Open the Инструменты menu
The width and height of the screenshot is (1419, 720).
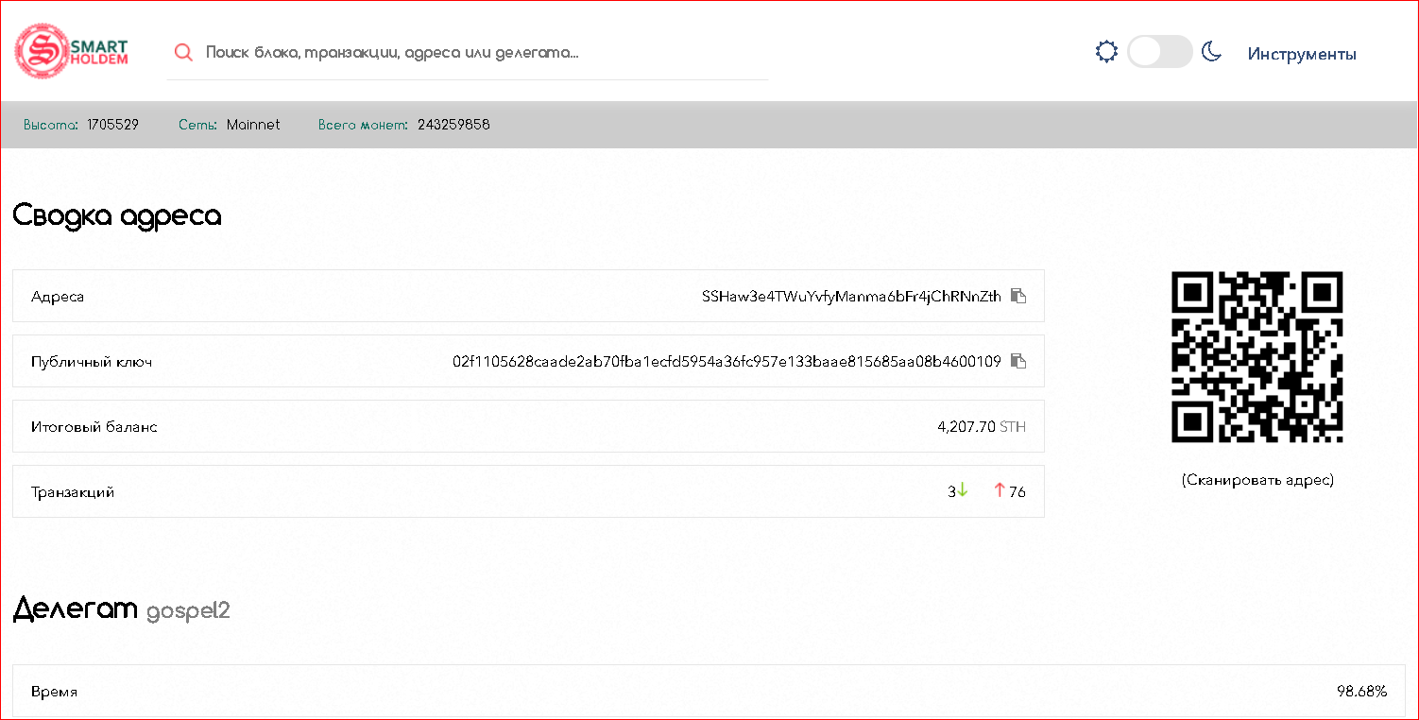(1302, 54)
